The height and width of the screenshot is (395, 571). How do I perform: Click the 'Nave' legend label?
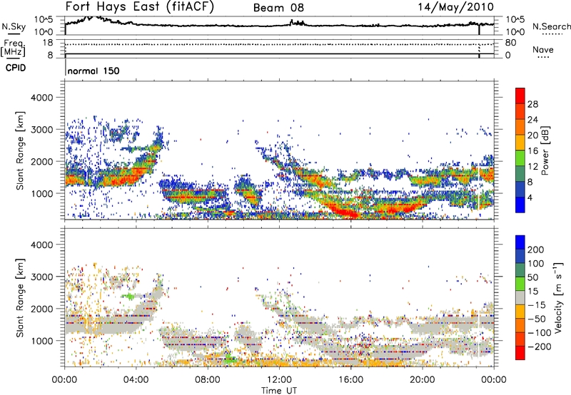(x=543, y=50)
